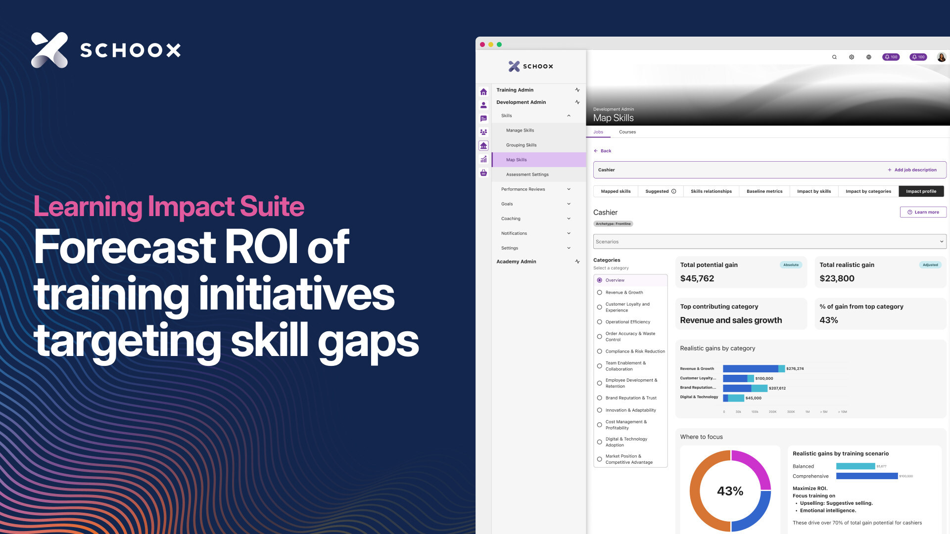Open the chat messages sidebar icon
Viewport: 950px width, 534px height.
pyautogui.click(x=483, y=119)
